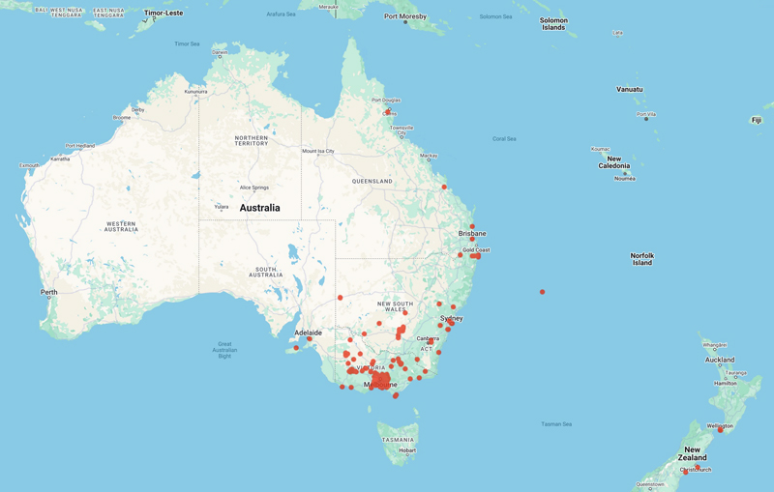Screen dimensions: 774x492
Task: Click the bold Australia country label
Action: pos(259,208)
